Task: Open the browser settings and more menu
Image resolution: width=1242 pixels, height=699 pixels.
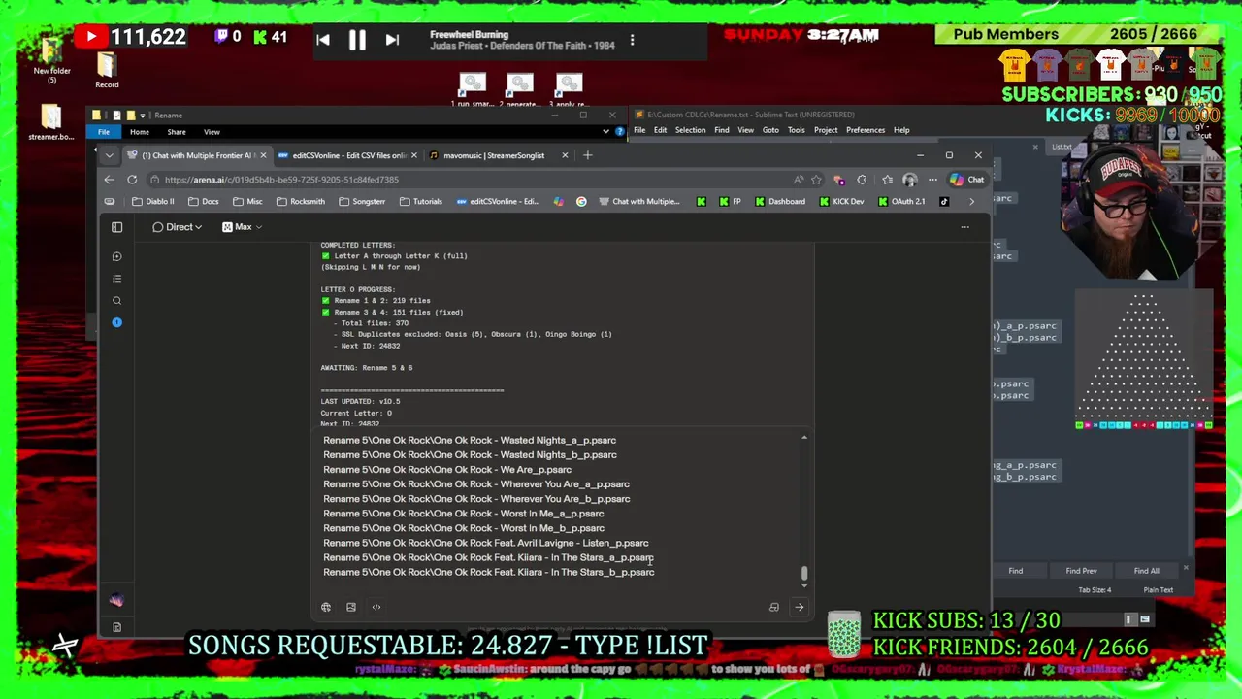Action: point(932,180)
